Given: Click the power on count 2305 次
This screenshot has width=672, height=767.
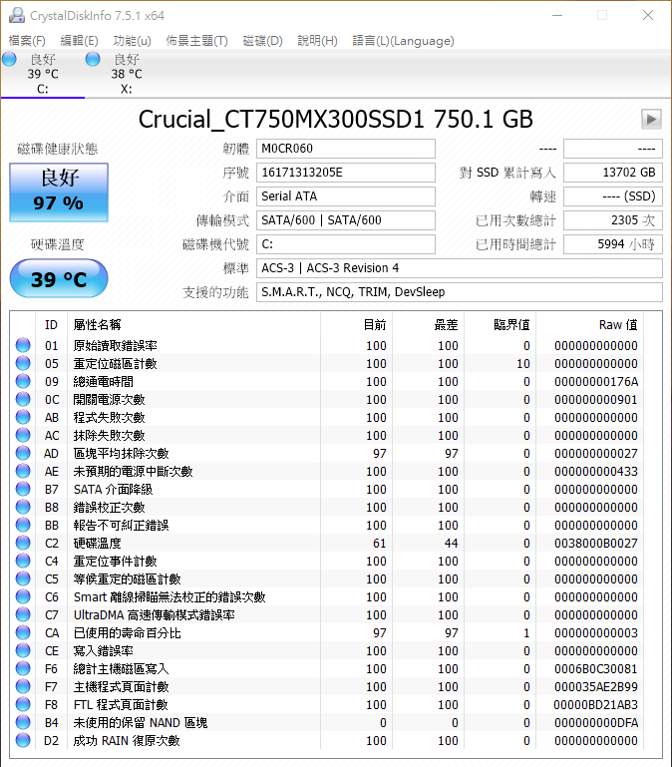Looking at the screenshot, I should pos(613,220).
